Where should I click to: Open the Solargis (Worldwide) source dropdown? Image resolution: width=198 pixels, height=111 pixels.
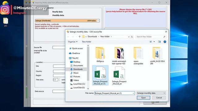click(x=67, y=21)
